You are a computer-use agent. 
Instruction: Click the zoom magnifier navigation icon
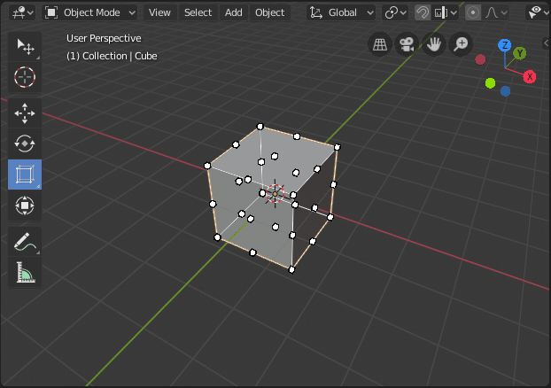tap(461, 44)
